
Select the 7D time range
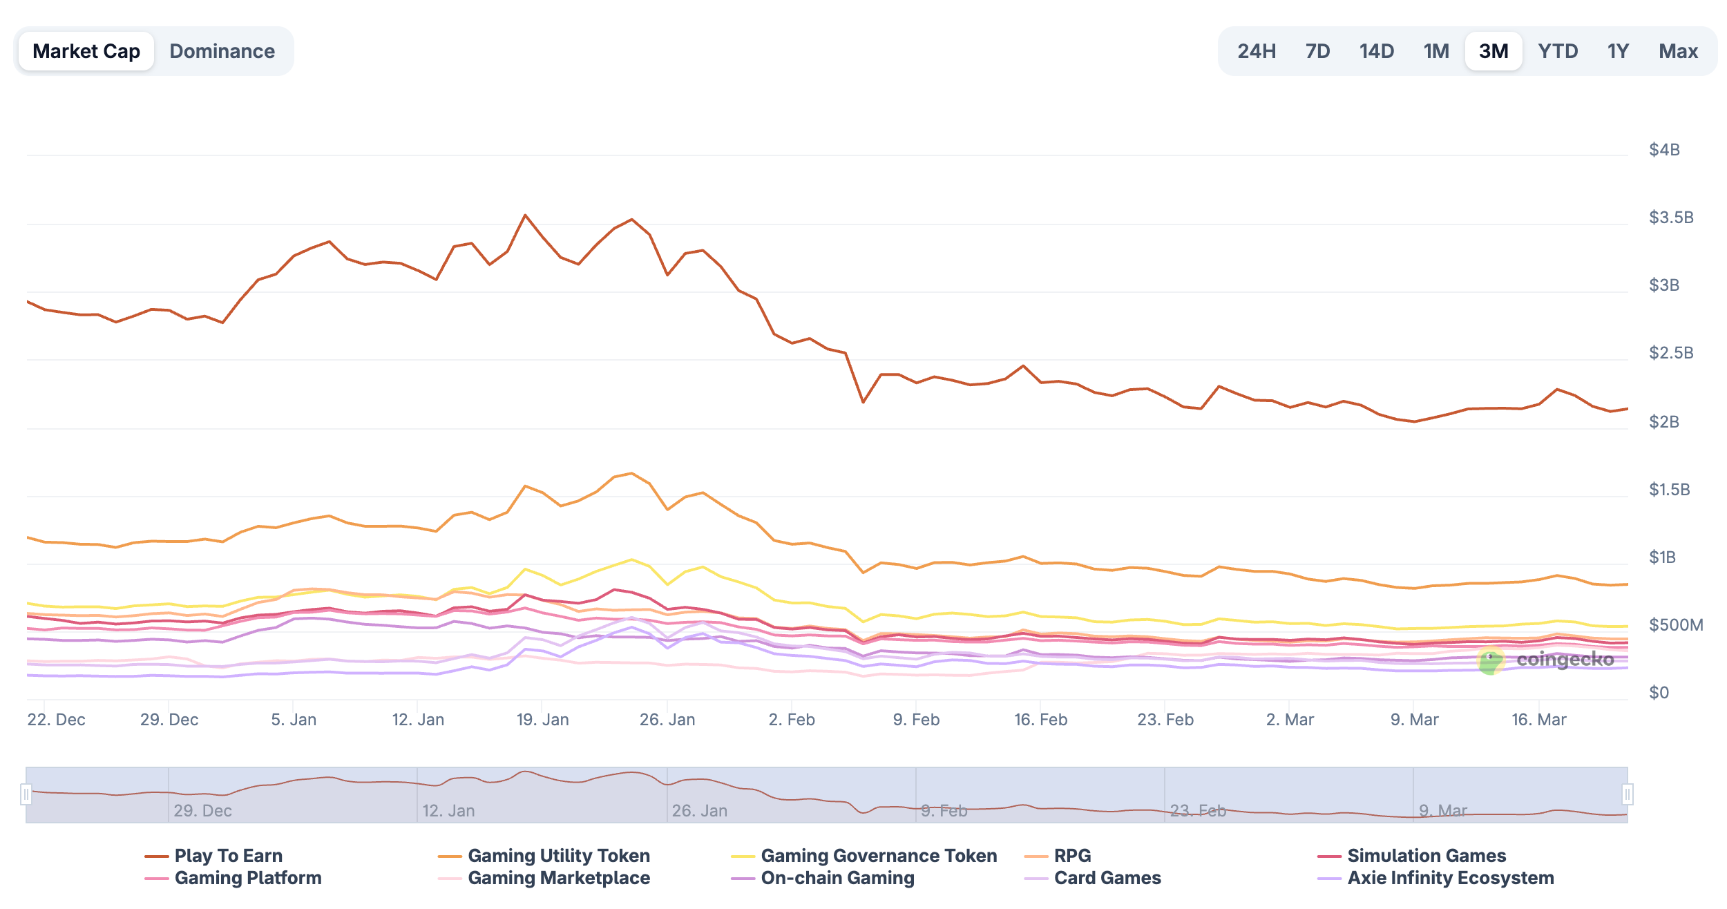[x=1317, y=51]
